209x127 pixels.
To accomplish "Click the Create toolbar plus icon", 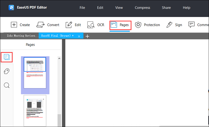I will click(14, 25).
